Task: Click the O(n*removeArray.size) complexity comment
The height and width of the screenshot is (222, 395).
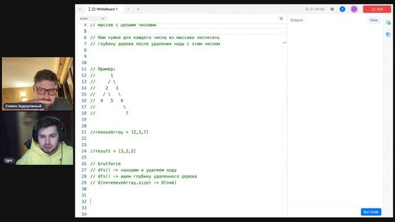Action: coord(133,183)
